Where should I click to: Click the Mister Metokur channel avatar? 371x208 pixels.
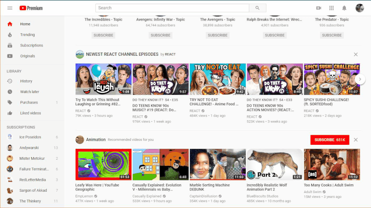[x=10, y=158]
